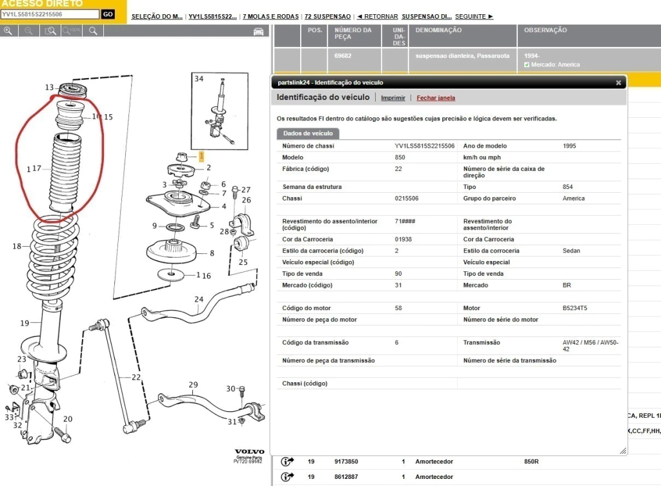
Task: Select the inset strut illustration numbered 34
Action: point(219,111)
